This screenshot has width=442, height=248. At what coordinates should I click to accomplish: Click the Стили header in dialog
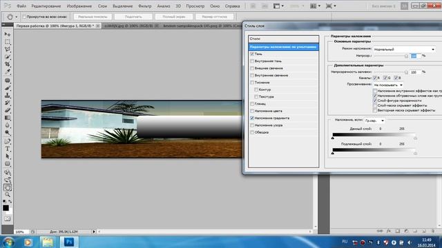[284, 39]
